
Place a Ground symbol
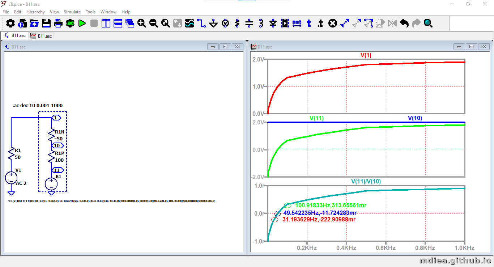213,24
